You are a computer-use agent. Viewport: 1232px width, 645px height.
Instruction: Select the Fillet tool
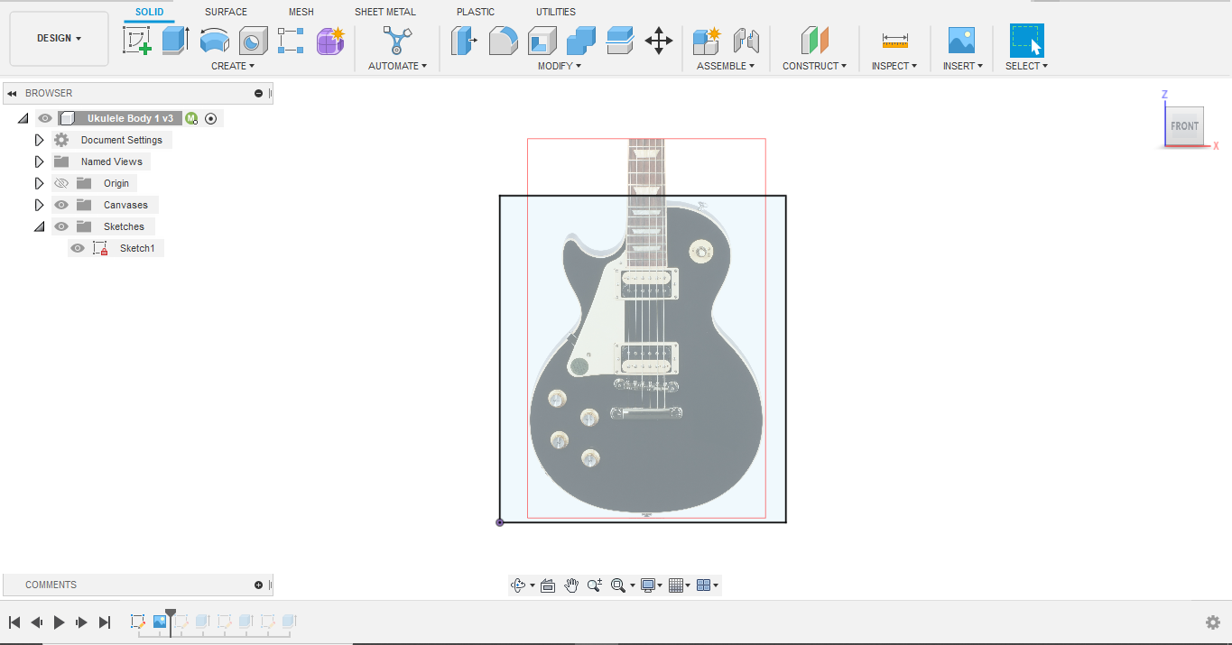(503, 41)
